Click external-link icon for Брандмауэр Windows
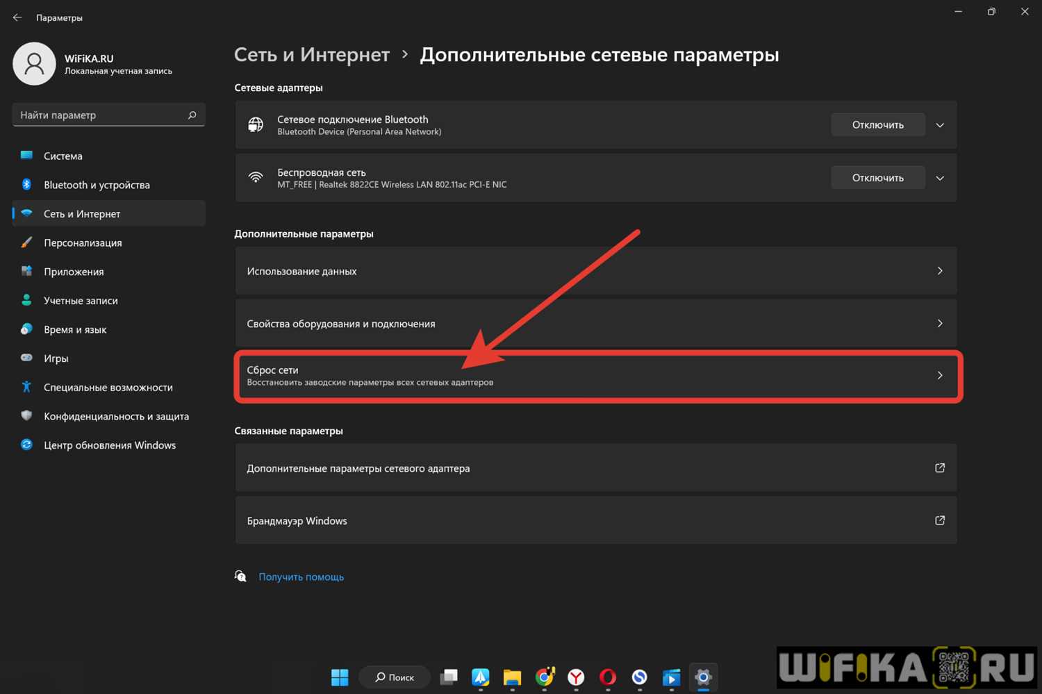Image resolution: width=1042 pixels, height=694 pixels. pyautogui.click(x=940, y=520)
